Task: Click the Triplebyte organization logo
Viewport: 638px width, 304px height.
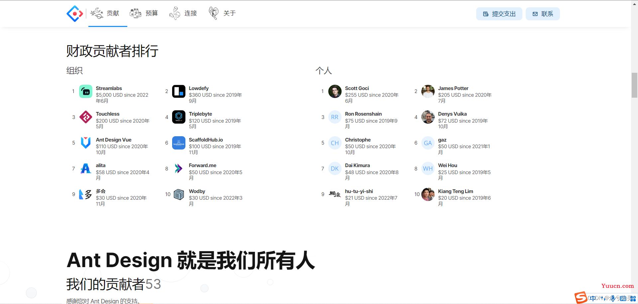Action: [179, 117]
